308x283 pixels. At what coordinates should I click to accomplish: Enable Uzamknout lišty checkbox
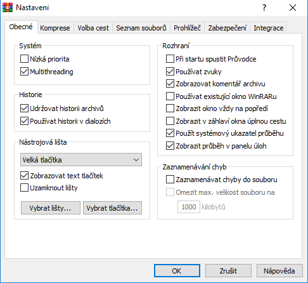(x=24, y=188)
